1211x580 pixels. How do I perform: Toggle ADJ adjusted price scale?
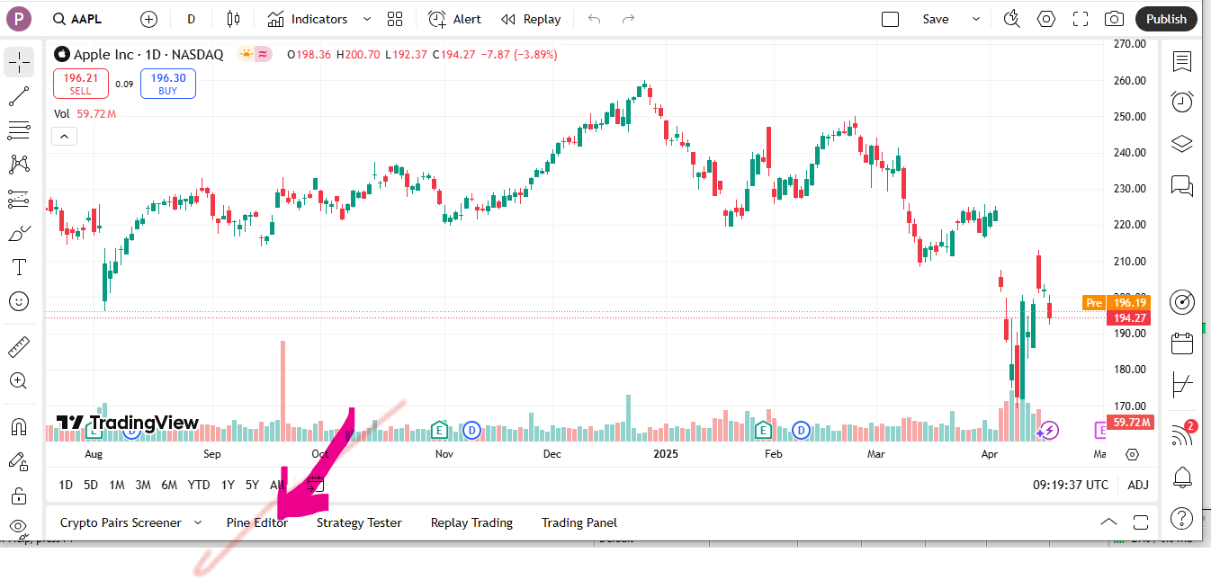point(1138,485)
